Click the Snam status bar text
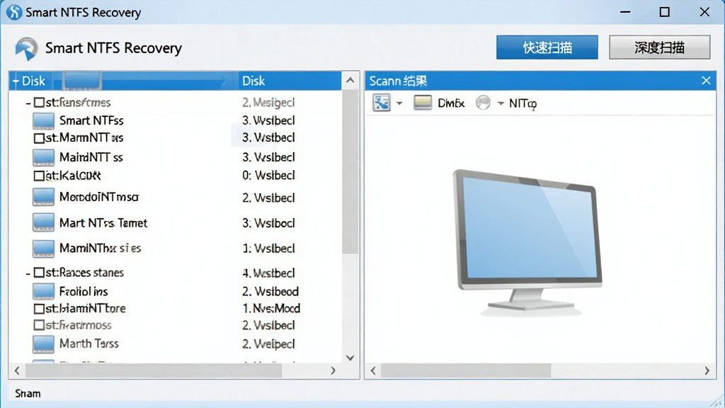The height and width of the screenshot is (408, 725). (28, 394)
